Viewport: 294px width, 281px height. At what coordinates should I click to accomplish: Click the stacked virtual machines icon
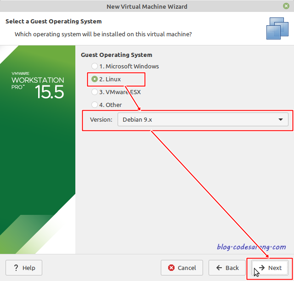click(277, 28)
